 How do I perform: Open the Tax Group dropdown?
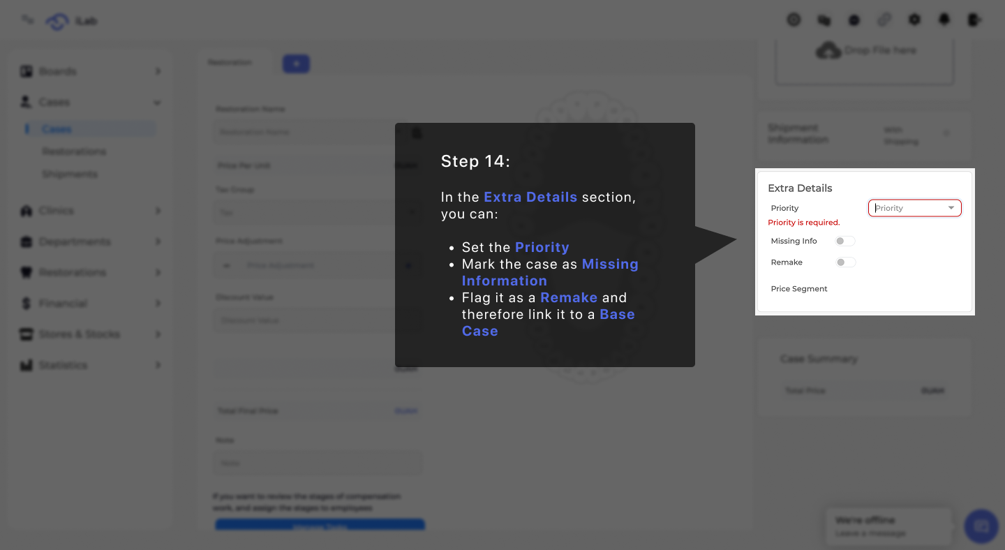(x=318, y=212)
